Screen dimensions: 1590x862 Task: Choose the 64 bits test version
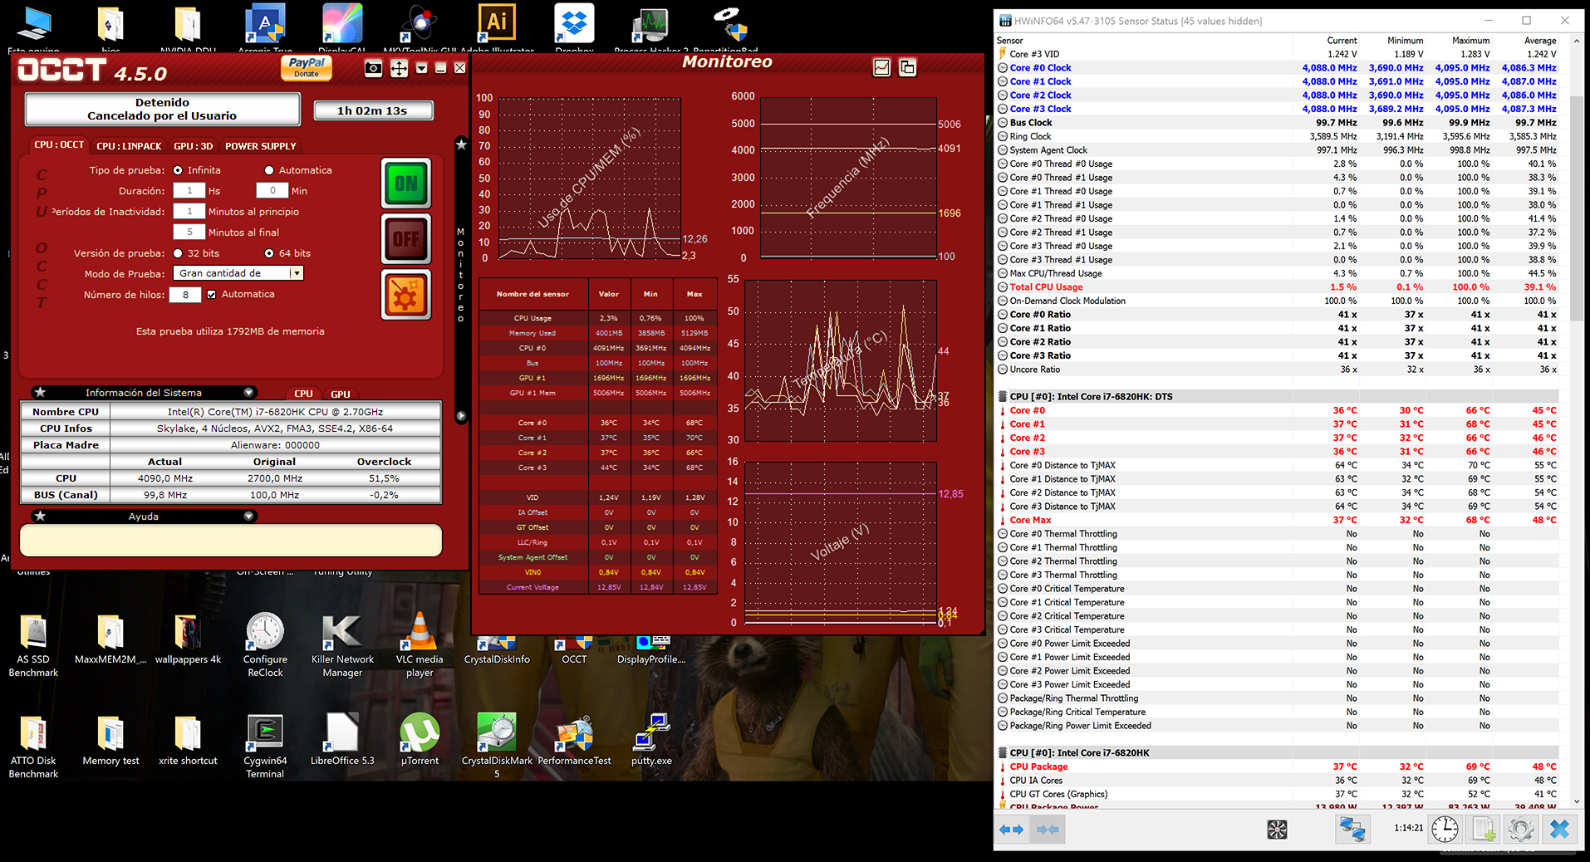(269, 253)
